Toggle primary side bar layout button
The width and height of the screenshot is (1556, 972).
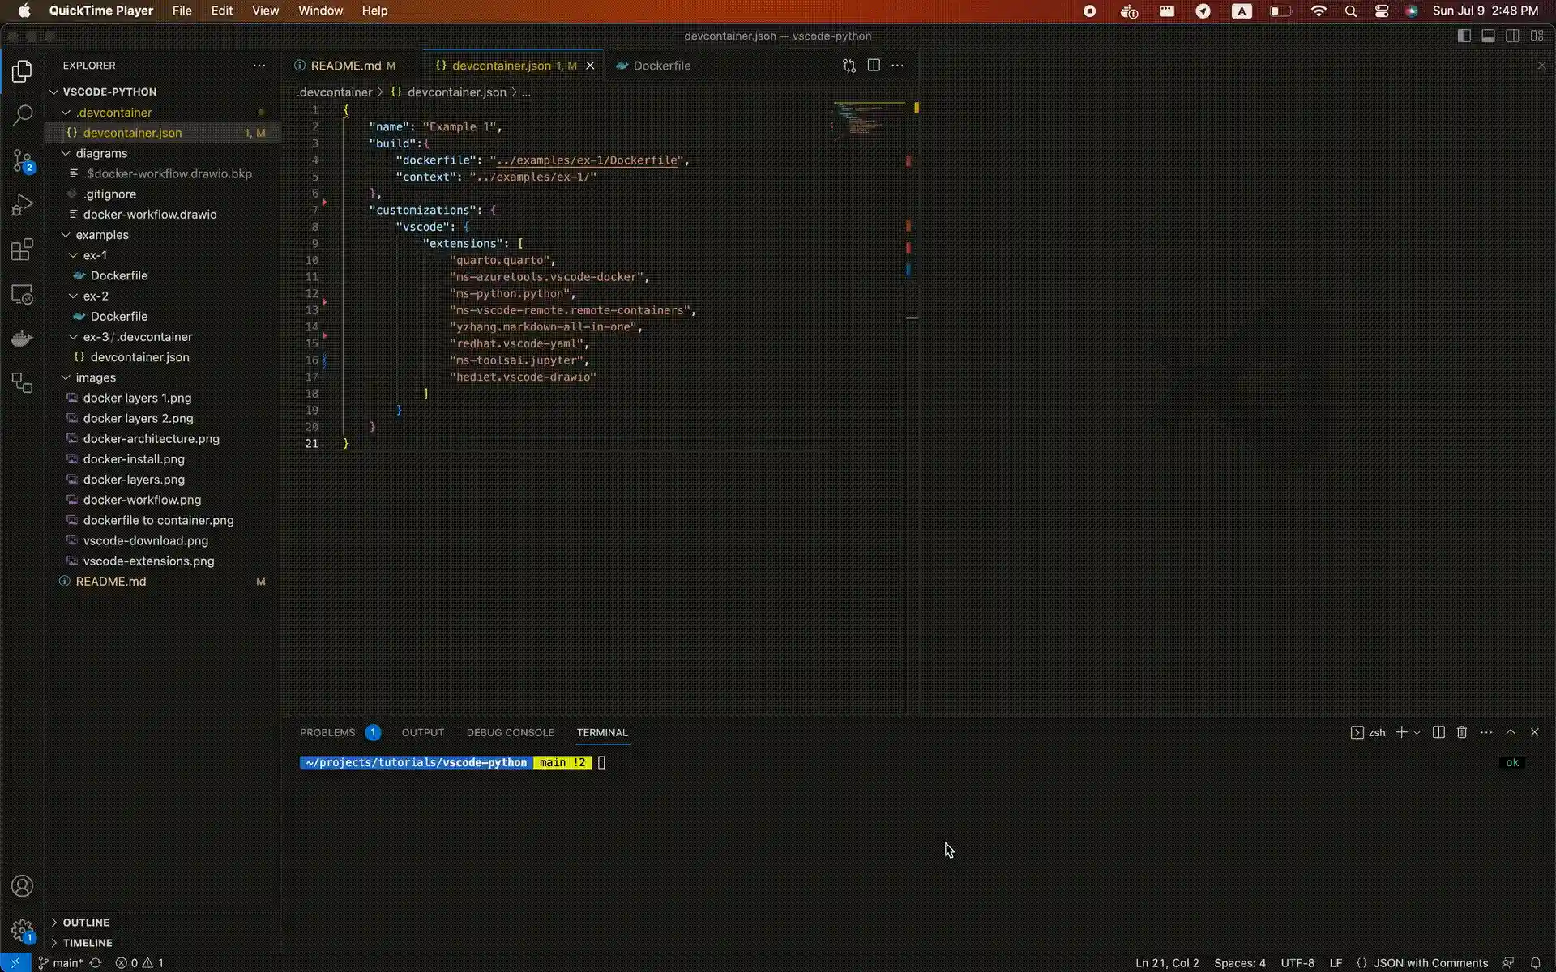click(1464, 36)
